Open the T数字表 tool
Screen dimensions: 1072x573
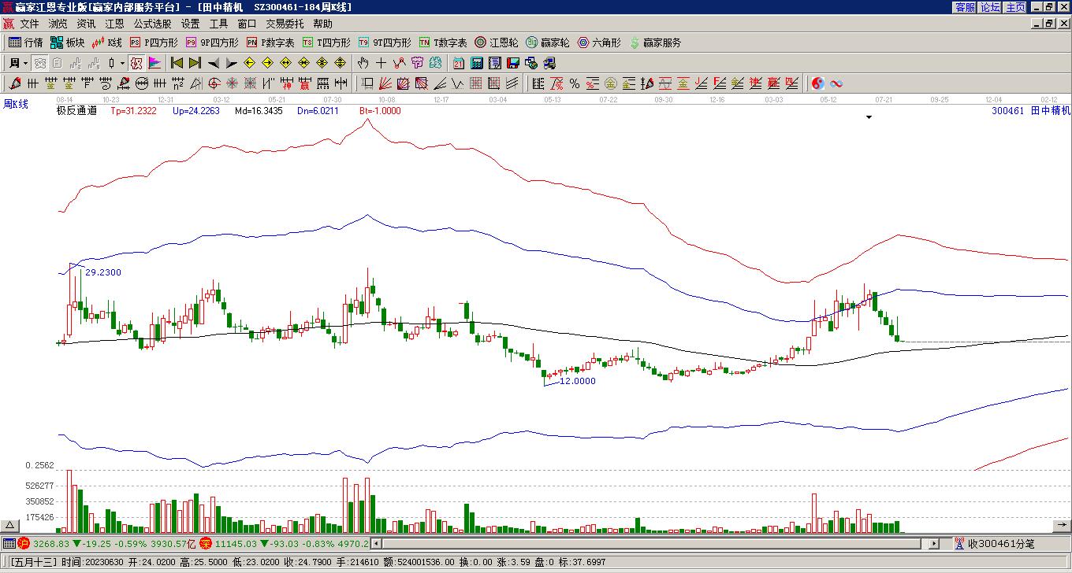443,43
